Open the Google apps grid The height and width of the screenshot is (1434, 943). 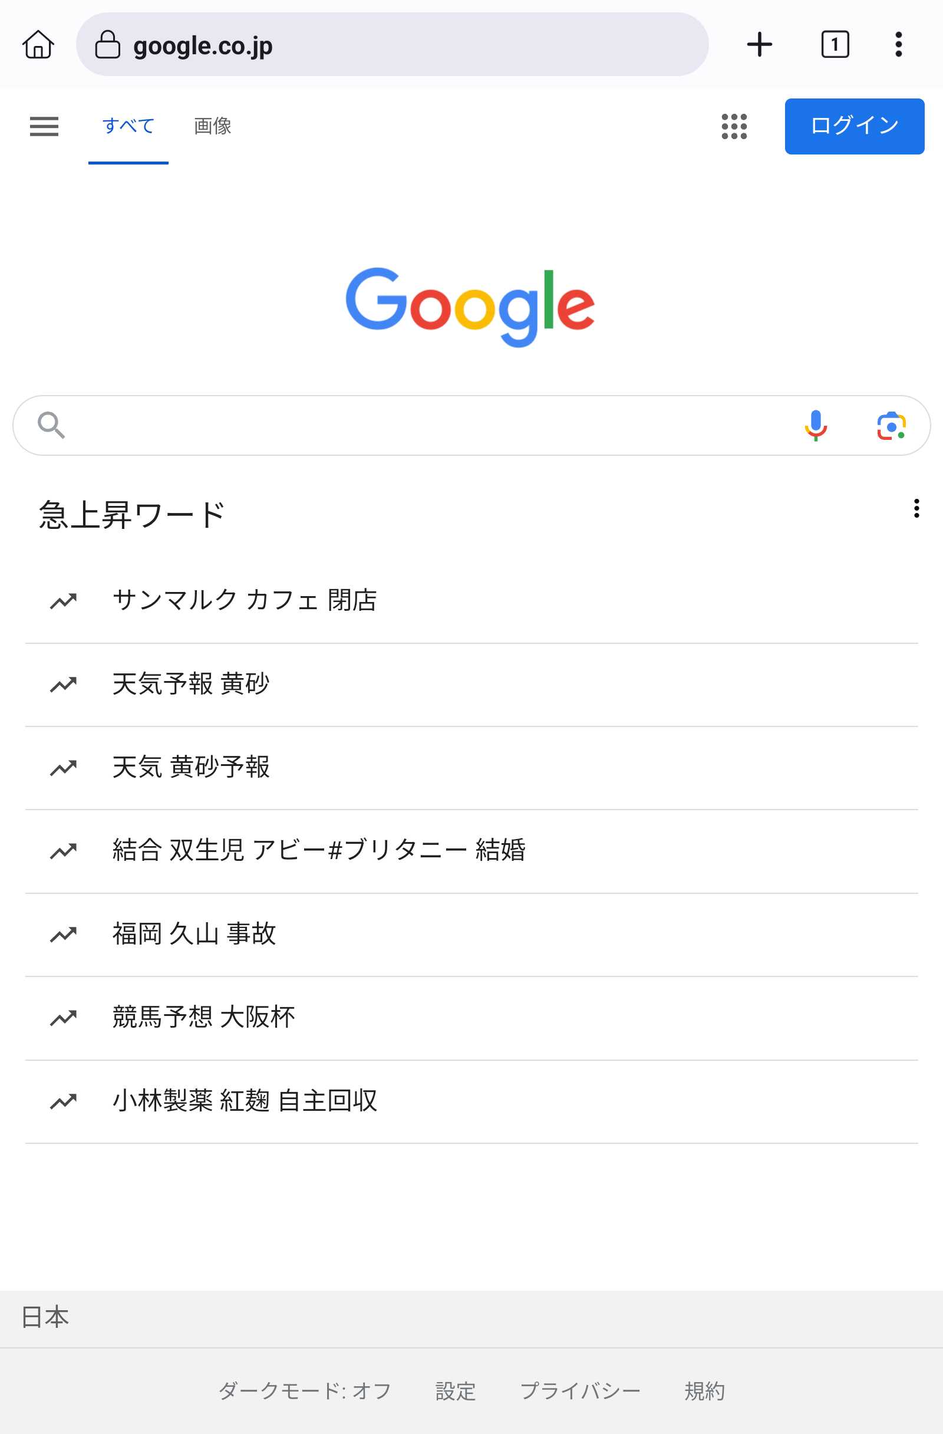click(x=734, y=127)
